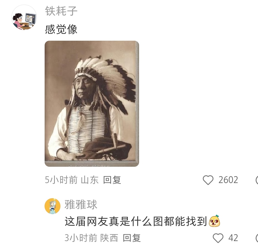Reply to 雅雅球 via 回复 button
Screen dimensions: 258x245
coord(132,238)
